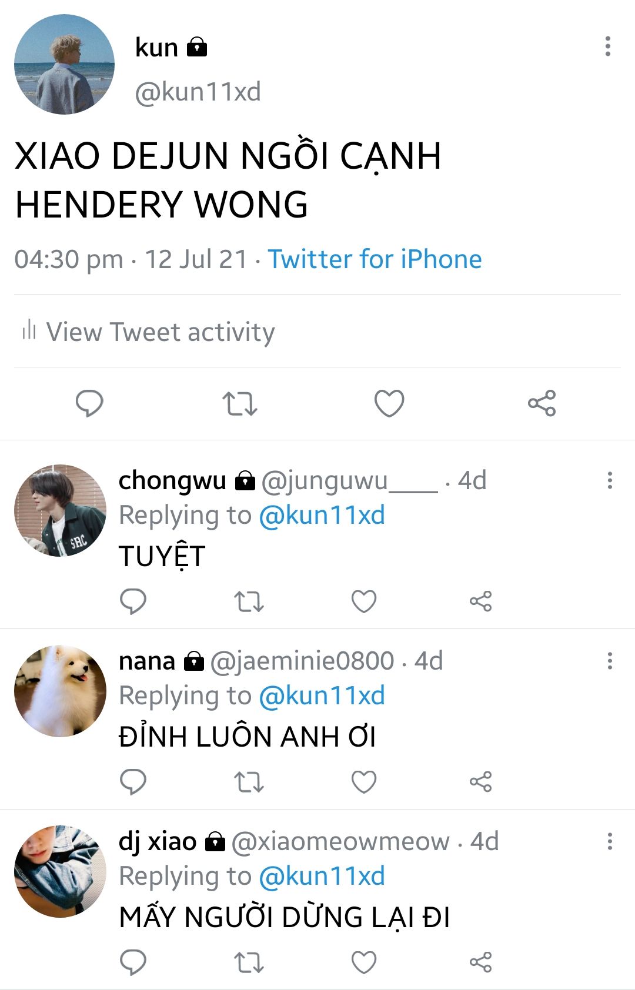Reply to chongwu's comment

pyautogui.click(x=133, y=601)
